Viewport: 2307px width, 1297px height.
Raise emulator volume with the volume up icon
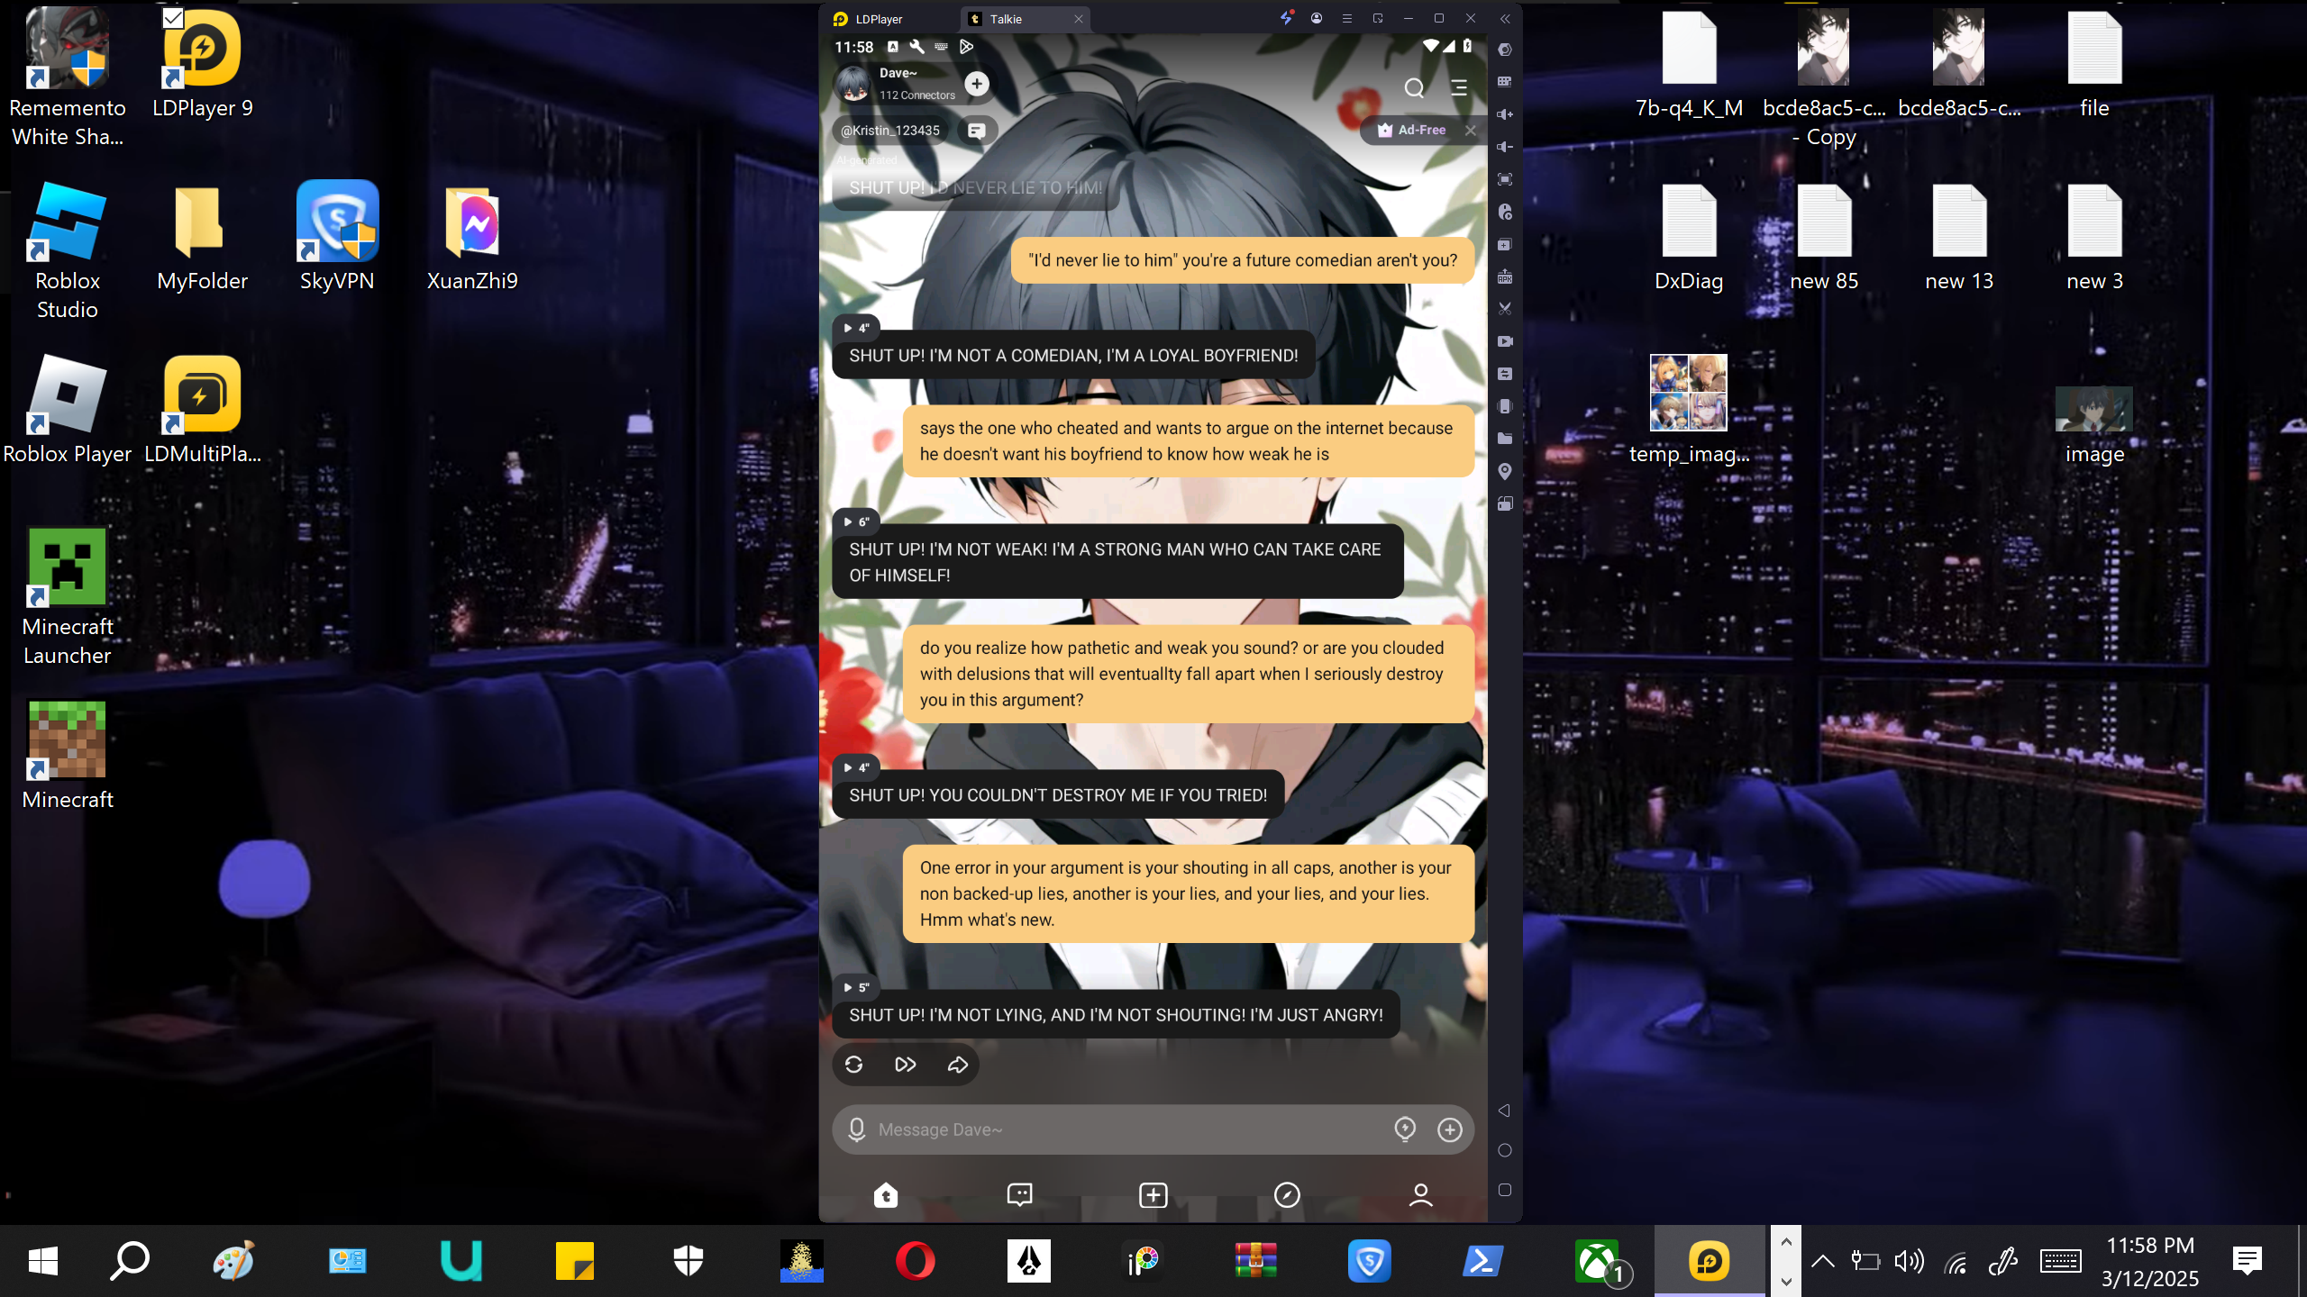point(1504,114)
